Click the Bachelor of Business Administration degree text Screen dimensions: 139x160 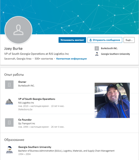click(66, 151)
